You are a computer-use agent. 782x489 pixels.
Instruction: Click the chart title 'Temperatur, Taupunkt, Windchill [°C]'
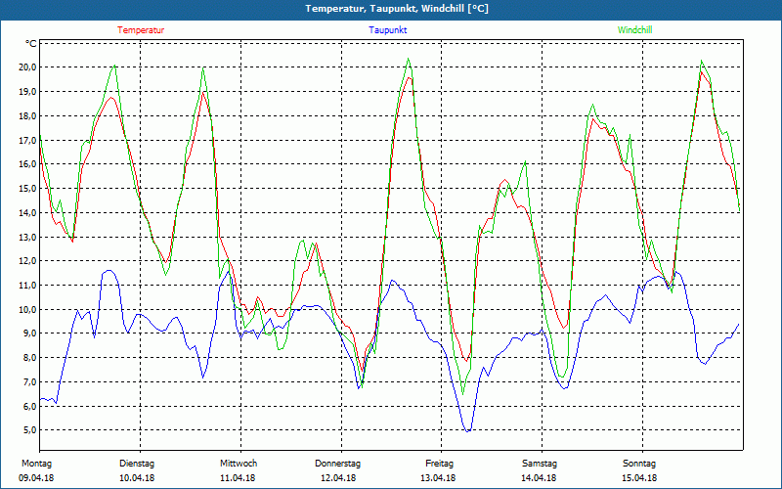tap(397, 9)
